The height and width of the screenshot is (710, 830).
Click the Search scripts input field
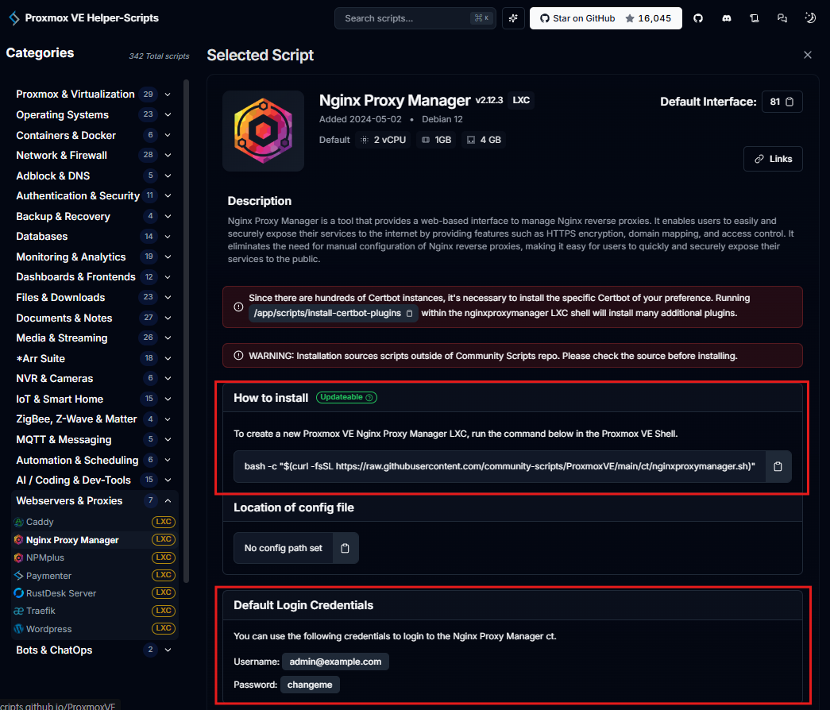[x=415, y=18]
